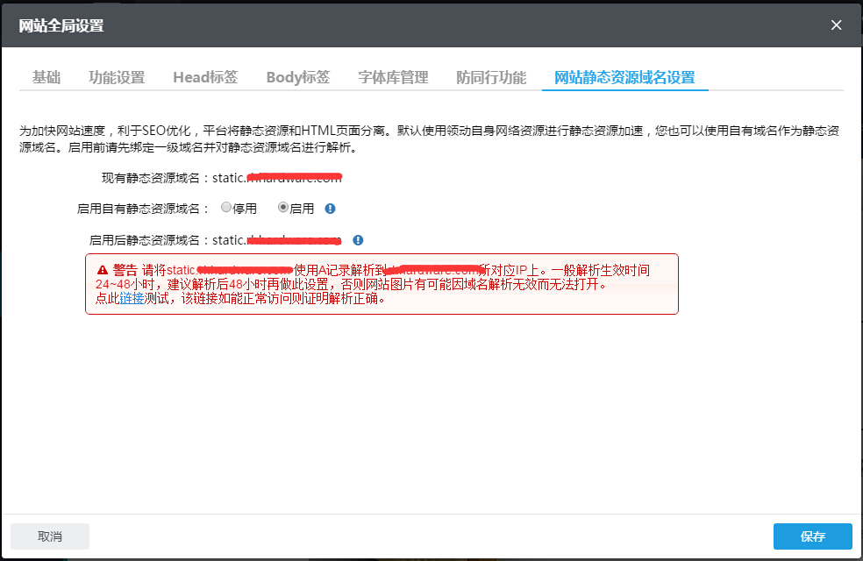Click the 取消 button
Screen dimensions: 863x561
(49, 536)
